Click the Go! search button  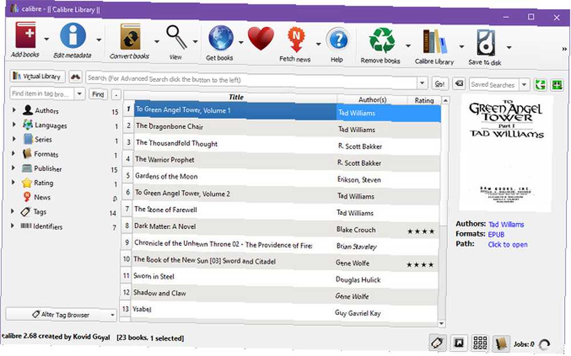pyautogui.click(x=440, y=84)
